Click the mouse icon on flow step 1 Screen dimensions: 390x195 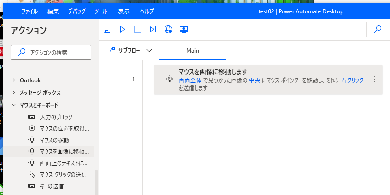point(170,79)
